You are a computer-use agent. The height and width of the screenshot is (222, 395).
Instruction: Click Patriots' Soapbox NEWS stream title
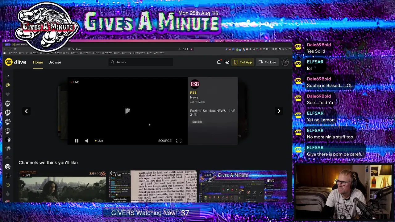coord(213,113)
